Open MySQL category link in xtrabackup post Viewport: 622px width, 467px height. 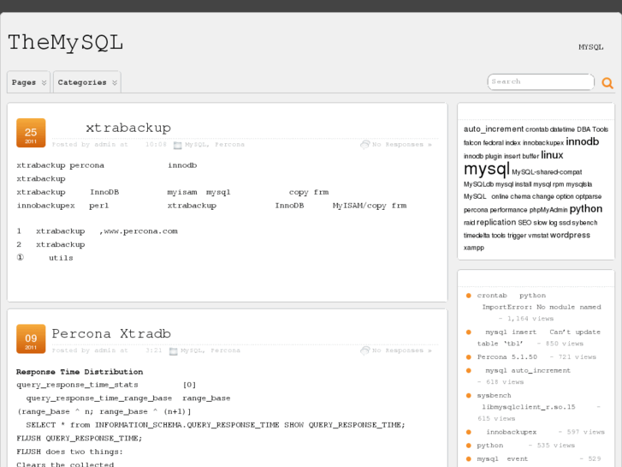195,144
